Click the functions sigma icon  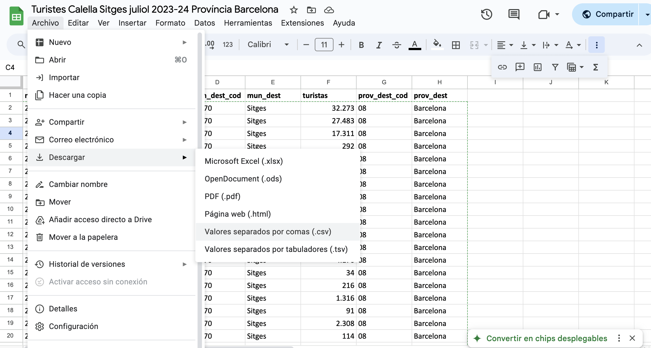click(x=596, y=67)
